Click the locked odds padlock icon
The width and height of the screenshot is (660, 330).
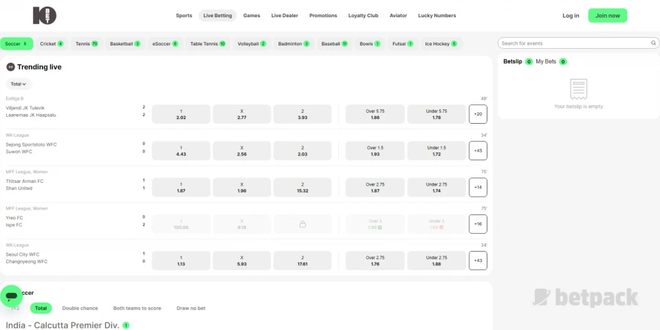(x=302, y=224)
